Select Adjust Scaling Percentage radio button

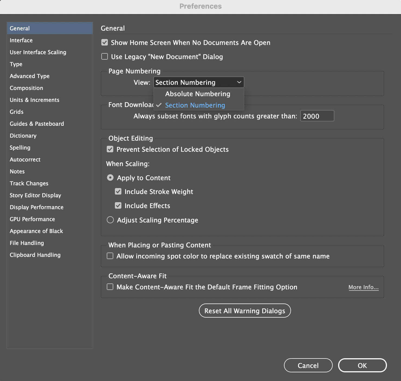point(110,220)
